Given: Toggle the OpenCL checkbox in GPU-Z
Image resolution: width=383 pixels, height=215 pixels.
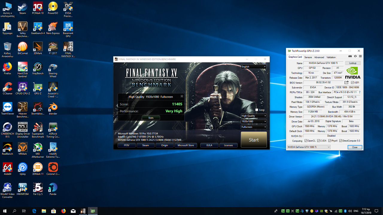Looking at the screenshot, I should [x=306, y=141].
